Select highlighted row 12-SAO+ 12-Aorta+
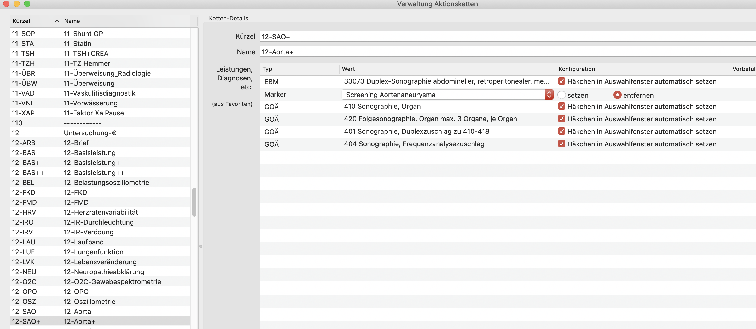The height and width of the screenshot is (329, 756). pyautogui.click(x=100, y=321)
